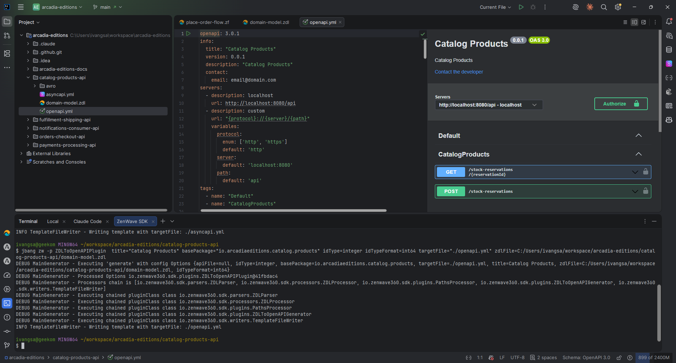Open the More tool windows ellipsis

[7, 68]
